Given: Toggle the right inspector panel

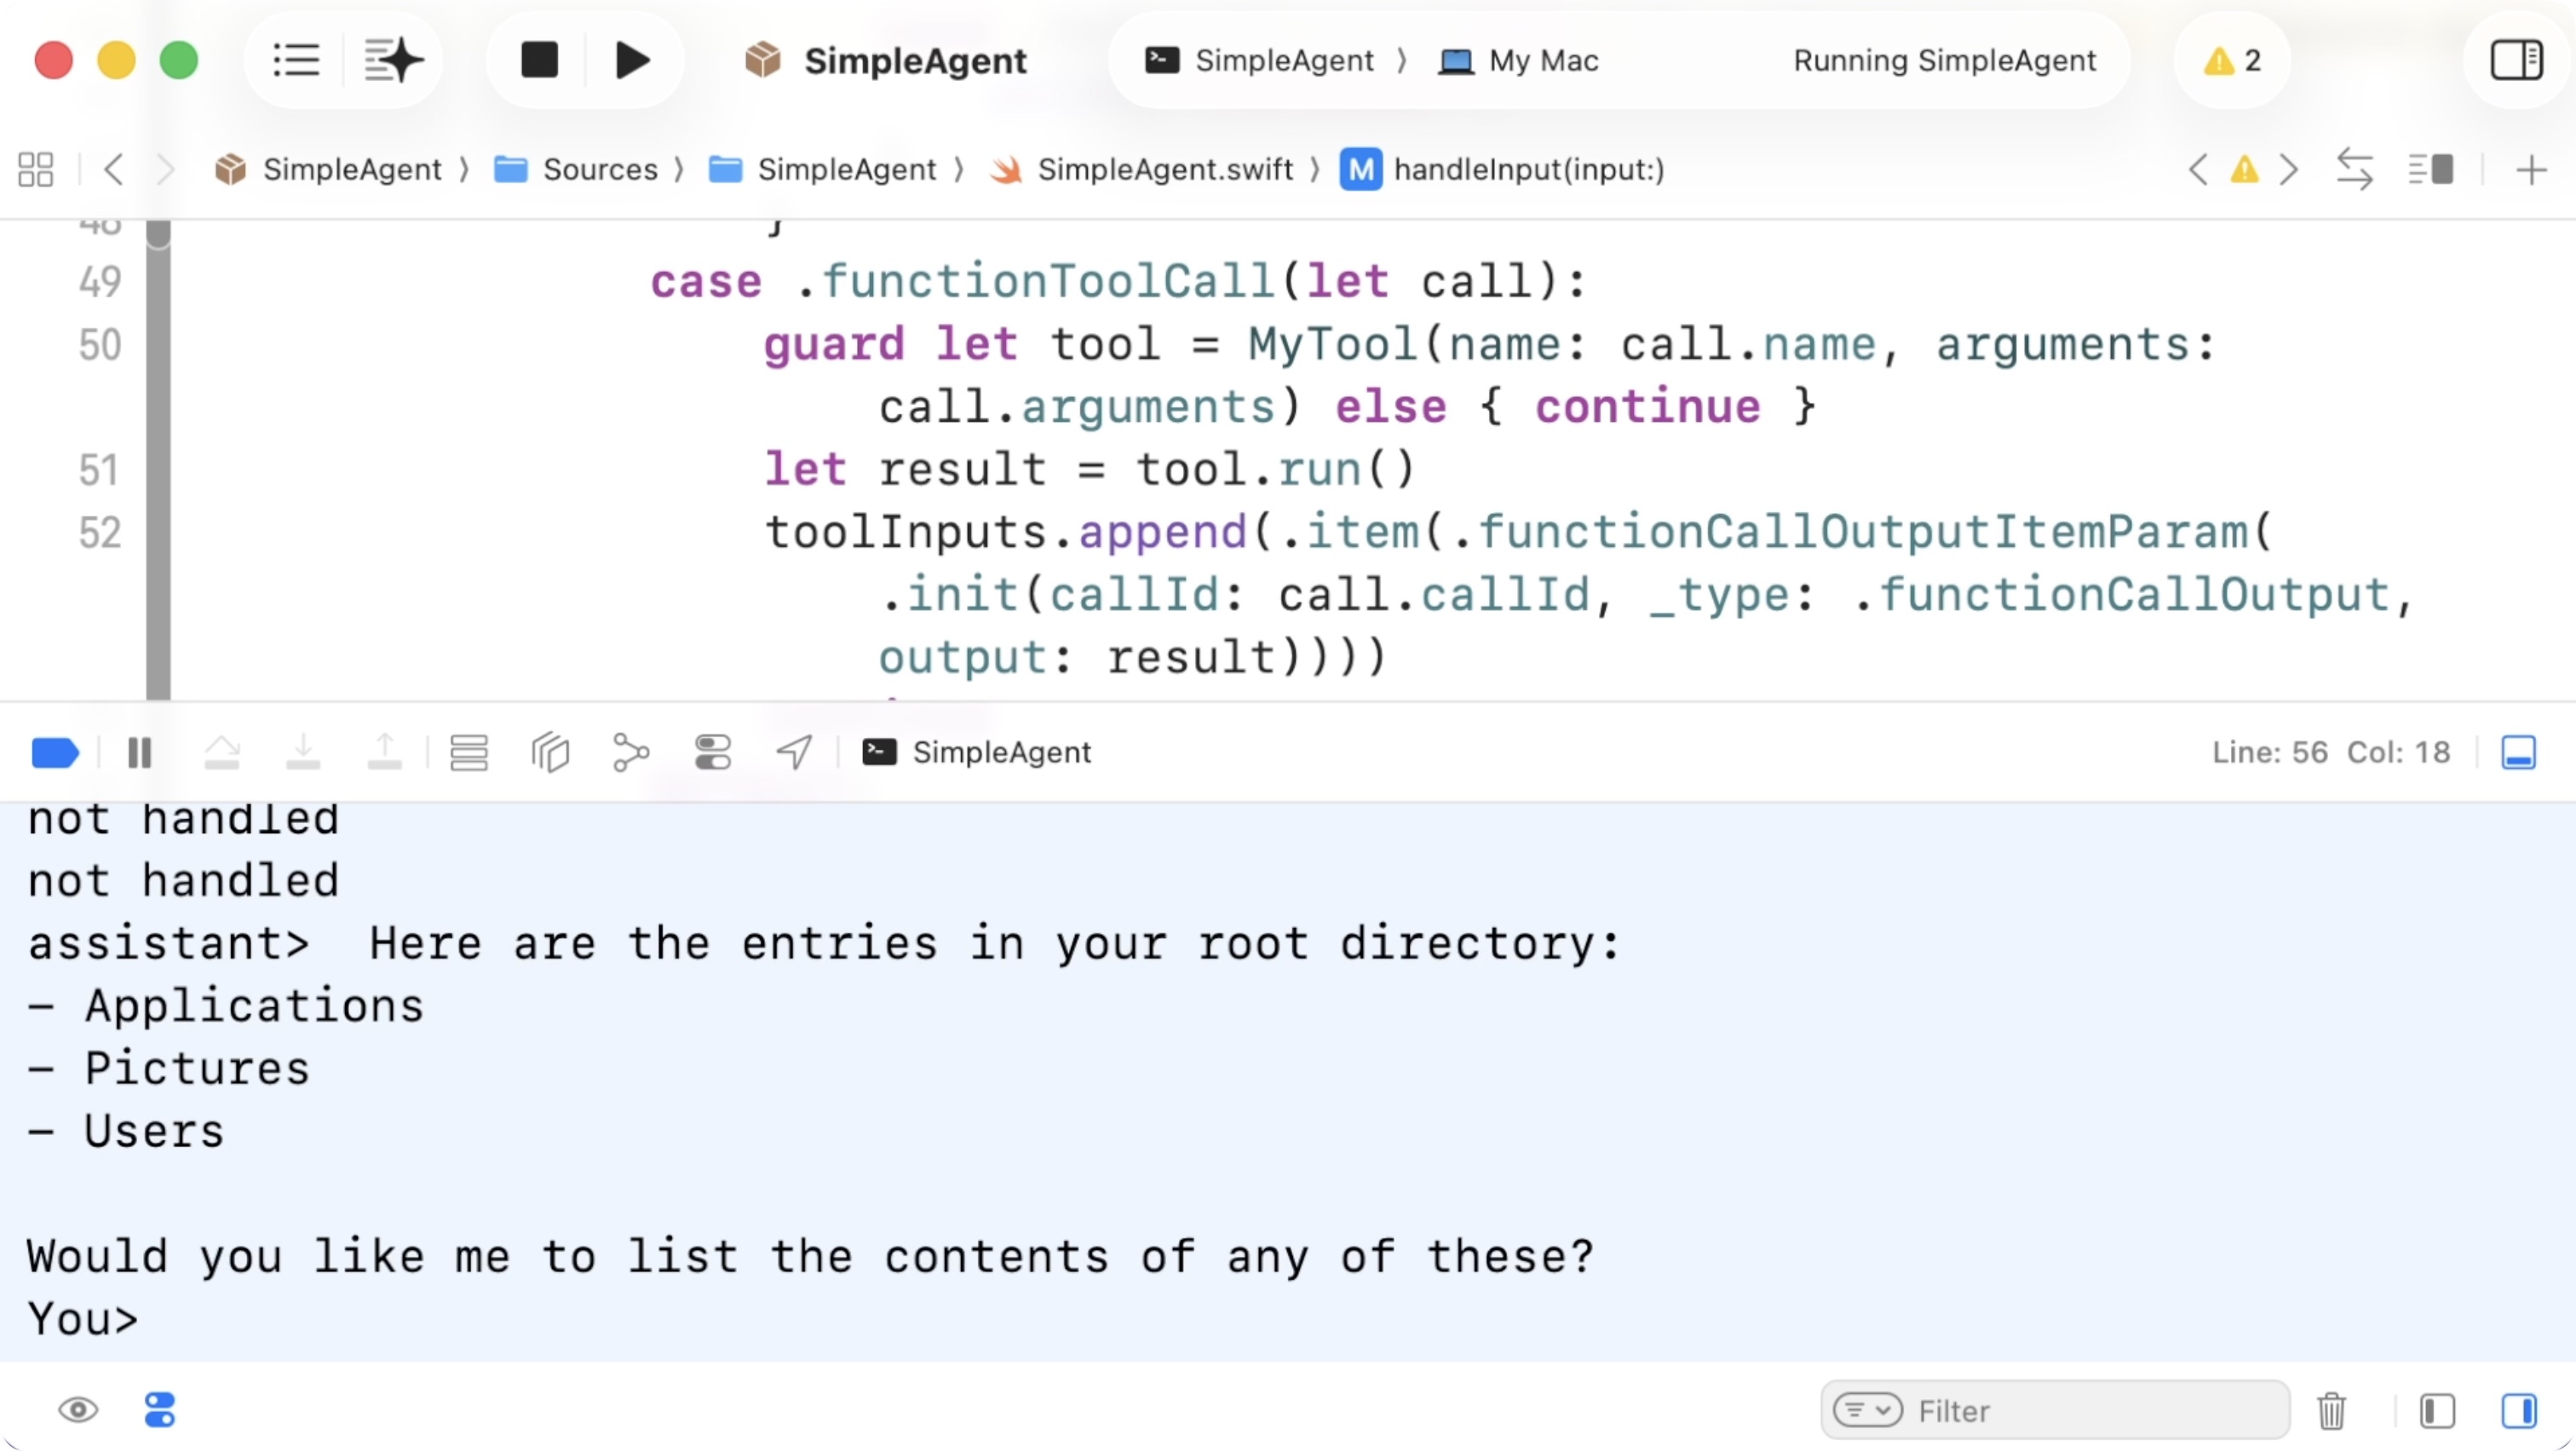Looking at the screenshot, I should [2516, 60].
